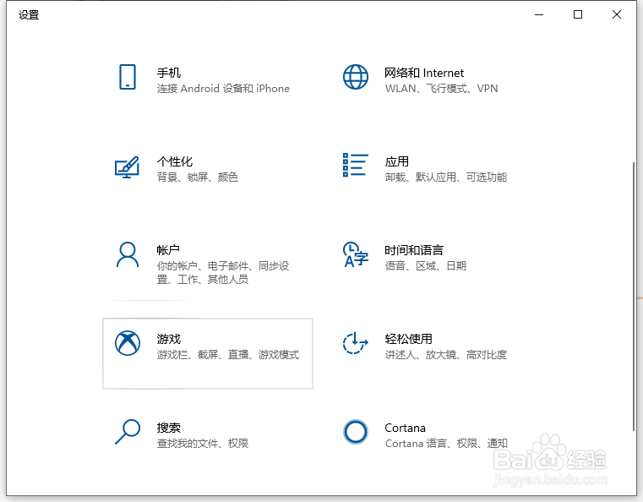Open 帐户 settings title
Viewport: 643px width, 502px height.
click(168, 250)
